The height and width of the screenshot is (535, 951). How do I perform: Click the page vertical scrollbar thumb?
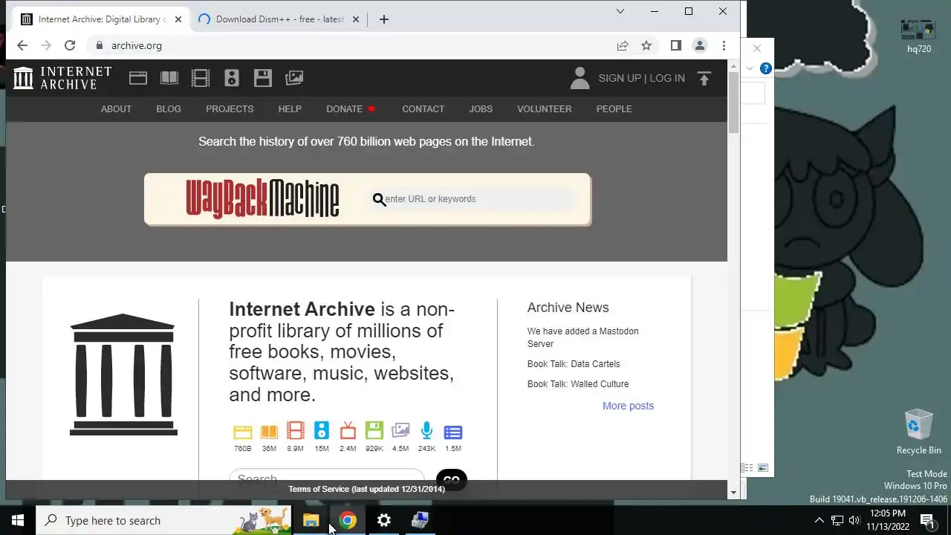click(x=733, y=103)
